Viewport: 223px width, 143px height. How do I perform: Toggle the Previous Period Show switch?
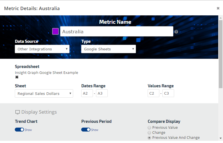pyautogui.click(x=86, y=130)
